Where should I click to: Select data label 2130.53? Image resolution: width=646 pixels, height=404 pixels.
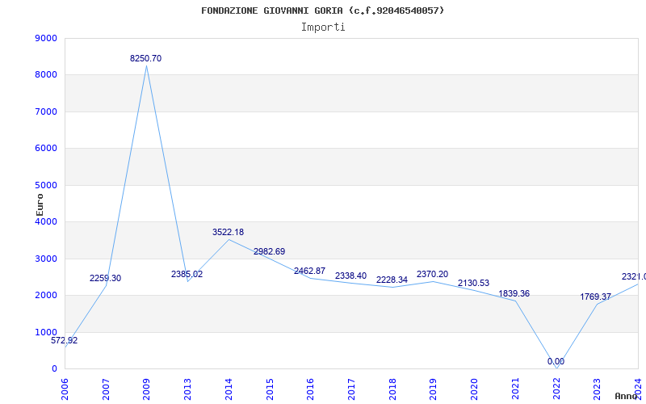click(x=474, y=284)
